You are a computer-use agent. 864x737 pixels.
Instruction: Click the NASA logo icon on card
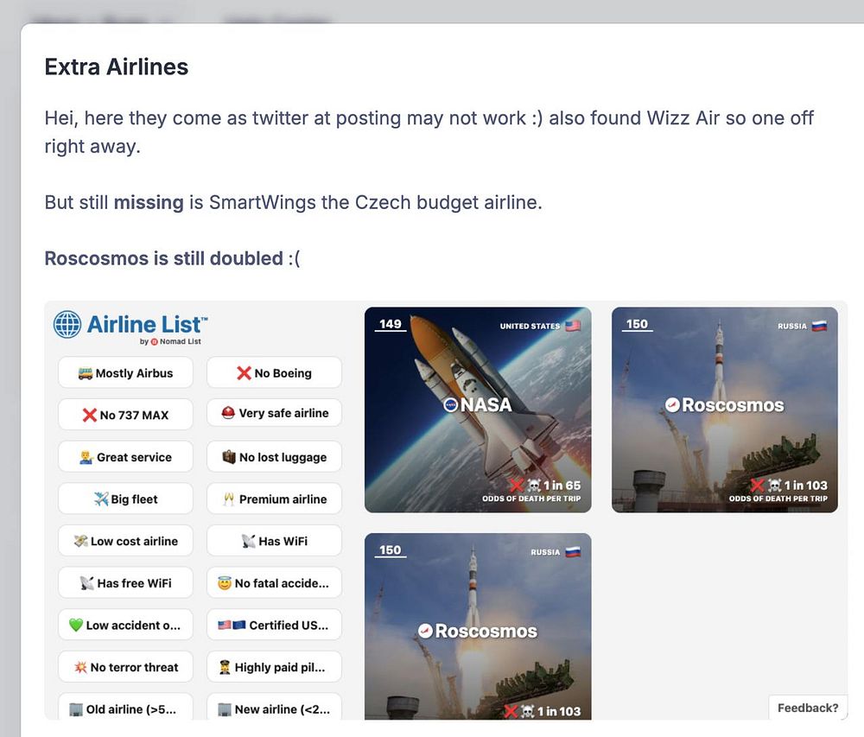451,405
